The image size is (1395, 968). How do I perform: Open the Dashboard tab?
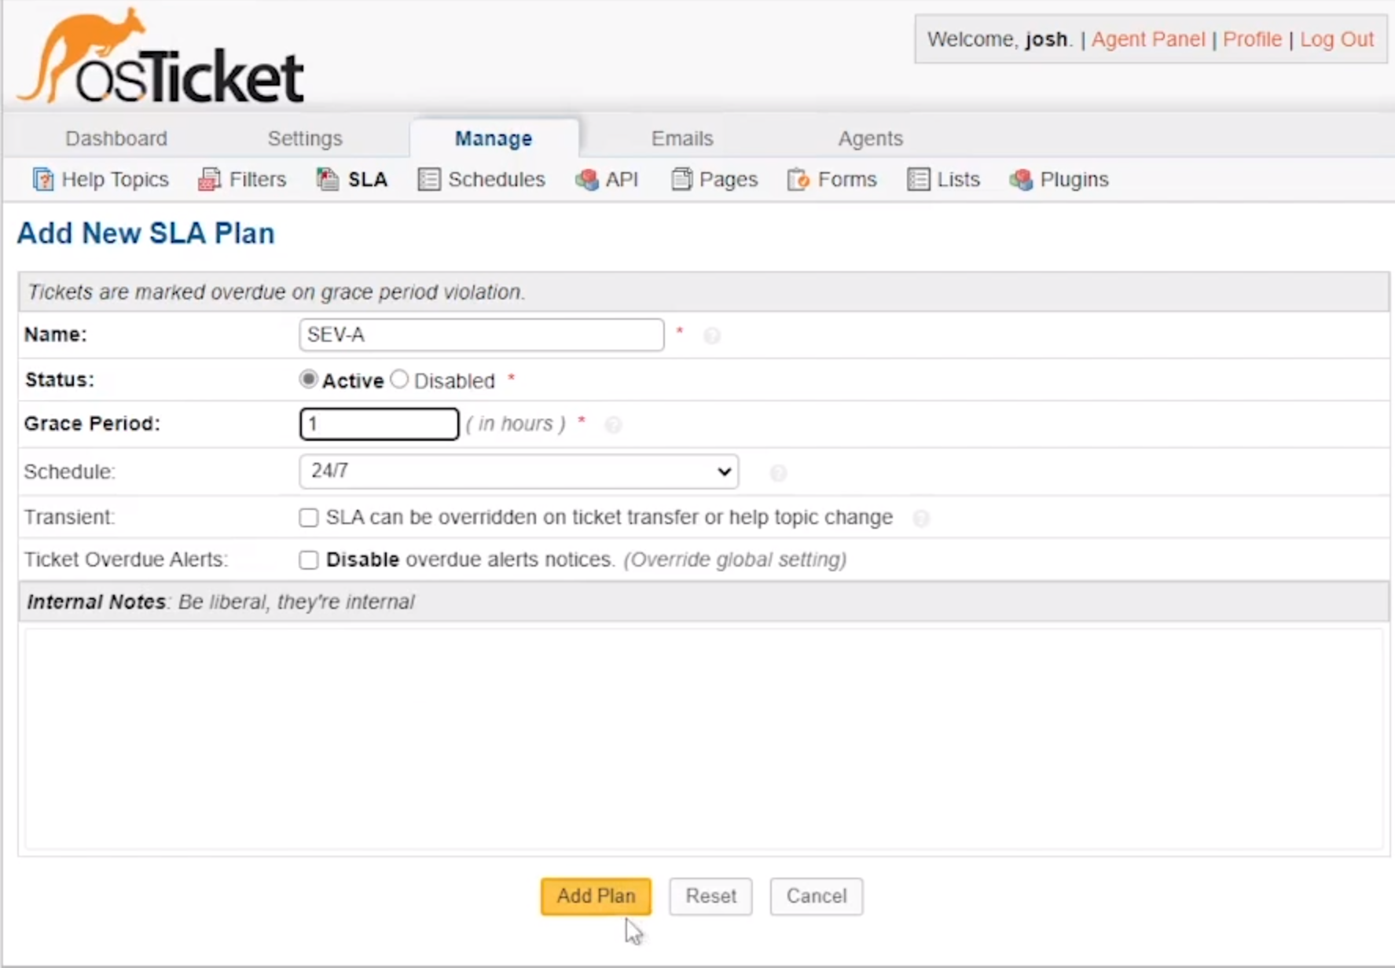(x=116, y=138)
